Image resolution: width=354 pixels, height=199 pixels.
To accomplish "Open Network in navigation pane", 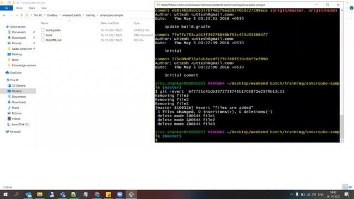I will coord(15,132).
